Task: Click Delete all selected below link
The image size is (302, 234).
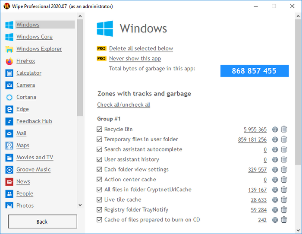Action: (141, 48)
